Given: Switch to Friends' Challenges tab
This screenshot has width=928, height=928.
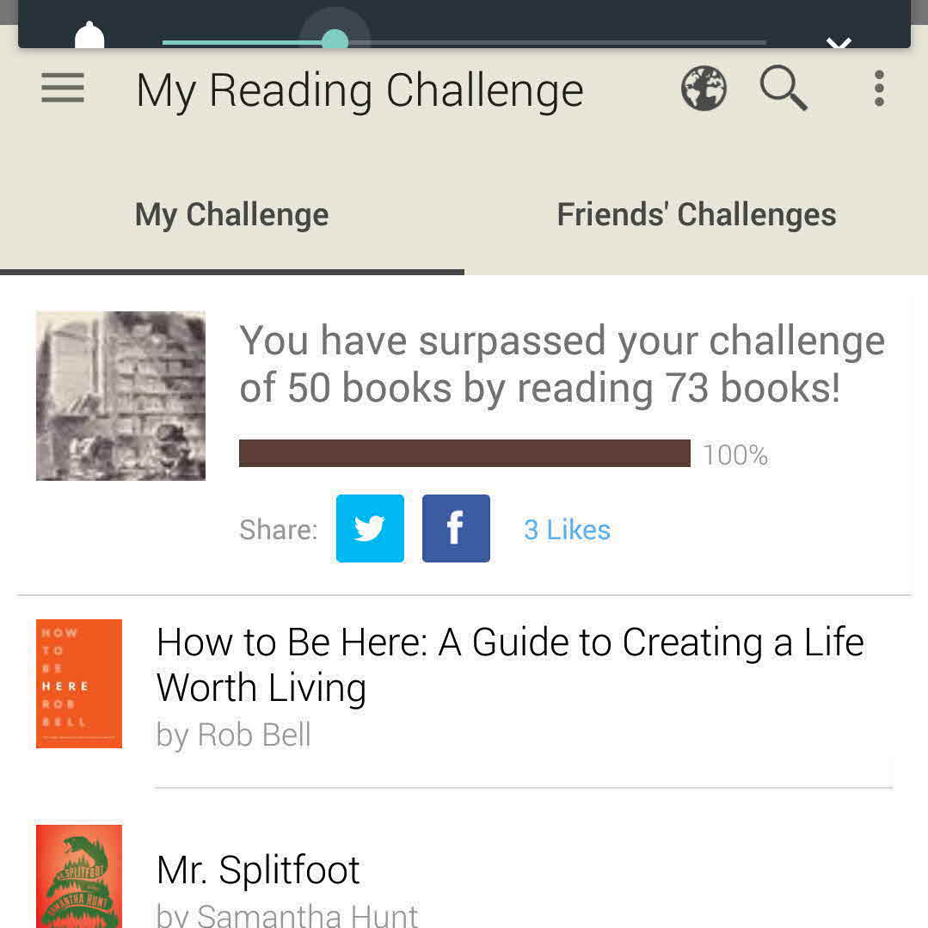Looking at the screenshot, I should point(696,214).
